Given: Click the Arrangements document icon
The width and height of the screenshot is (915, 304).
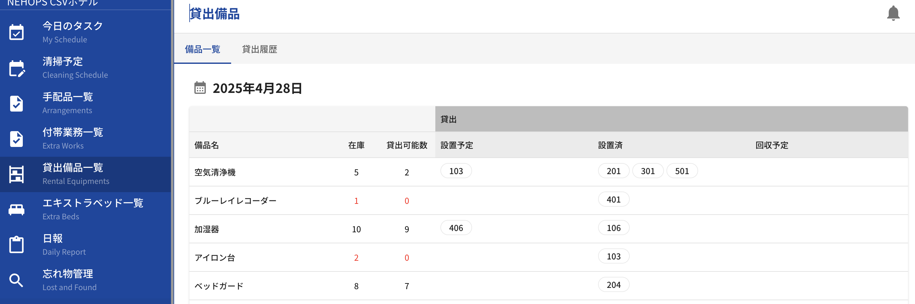Looking at the screenshot, I should [x=16, y=104].
